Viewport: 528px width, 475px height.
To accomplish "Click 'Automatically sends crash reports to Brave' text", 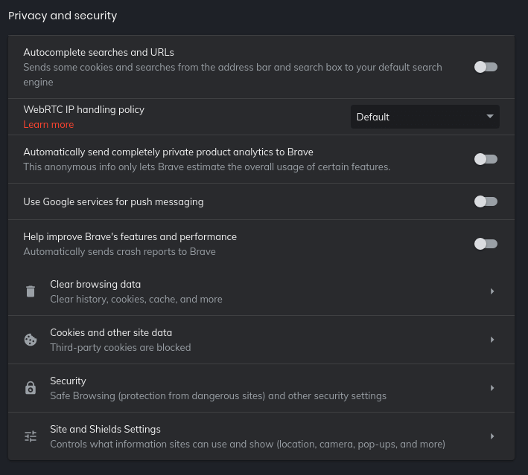I will [119, 252].
